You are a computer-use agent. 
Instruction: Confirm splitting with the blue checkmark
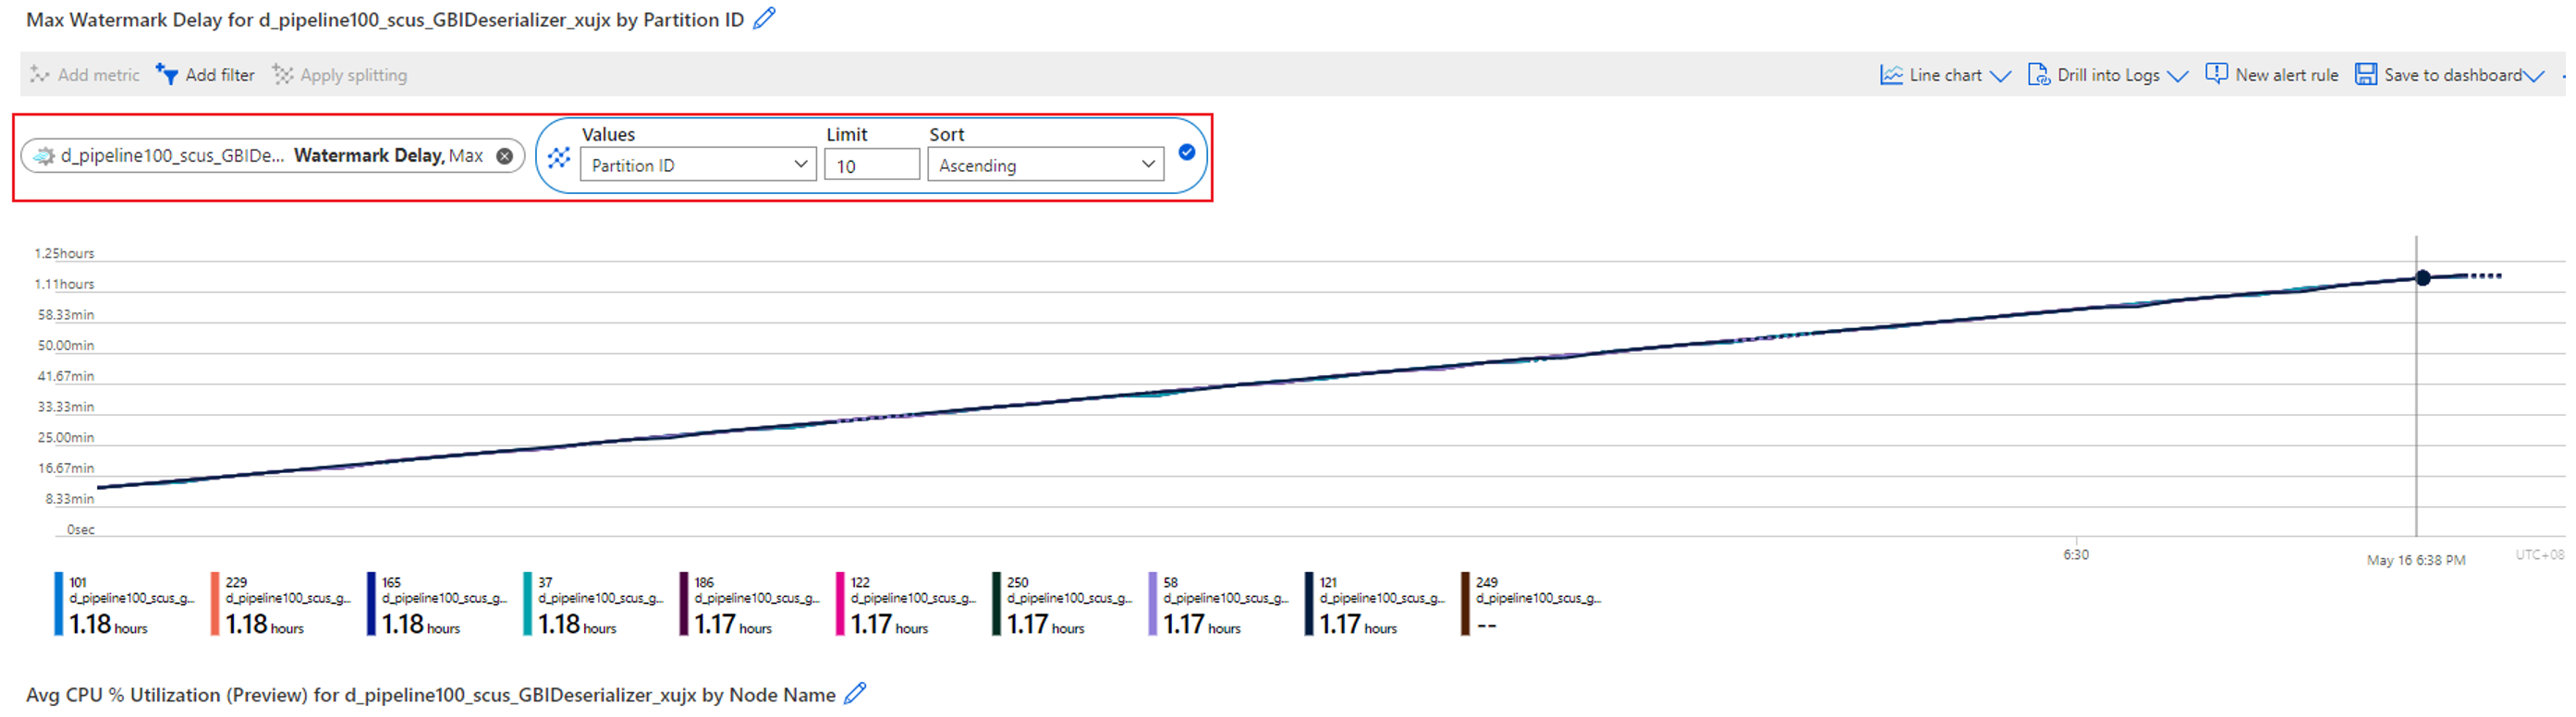(1187, 153)
